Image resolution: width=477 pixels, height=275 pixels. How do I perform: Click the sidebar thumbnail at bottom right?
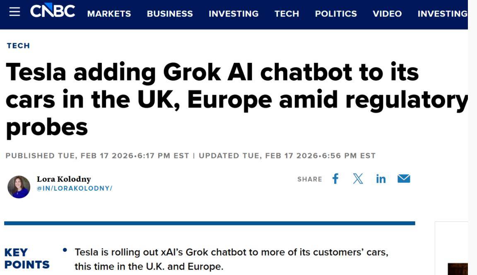(x=458, y=269)
